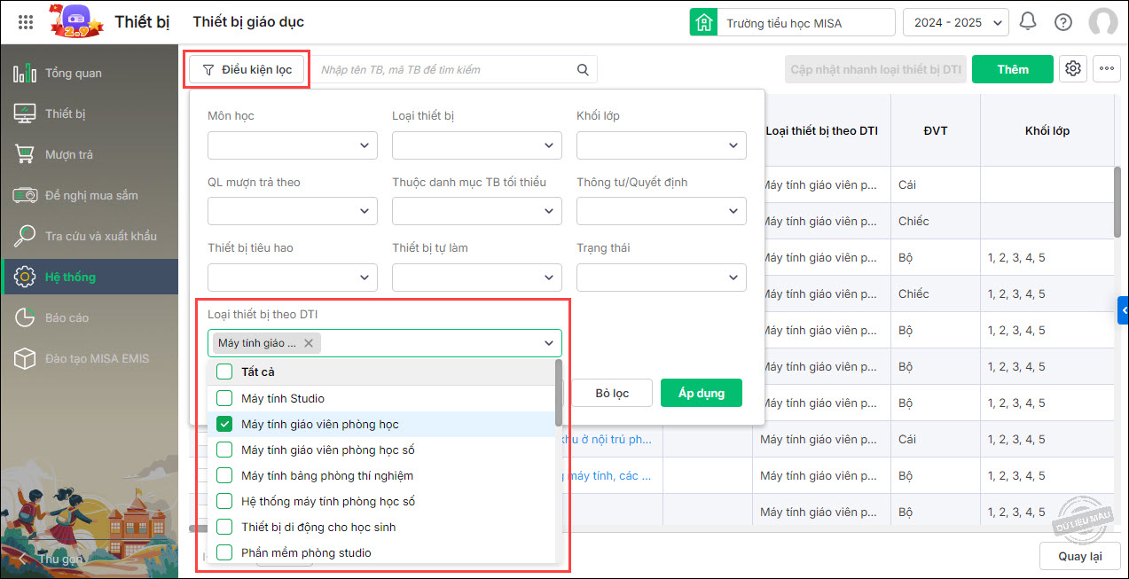The width and height of the screenshot is (1129, 579).
Task: Tick the 'Máy tính Studio' checkbox
Action: (x=224, y=398)
